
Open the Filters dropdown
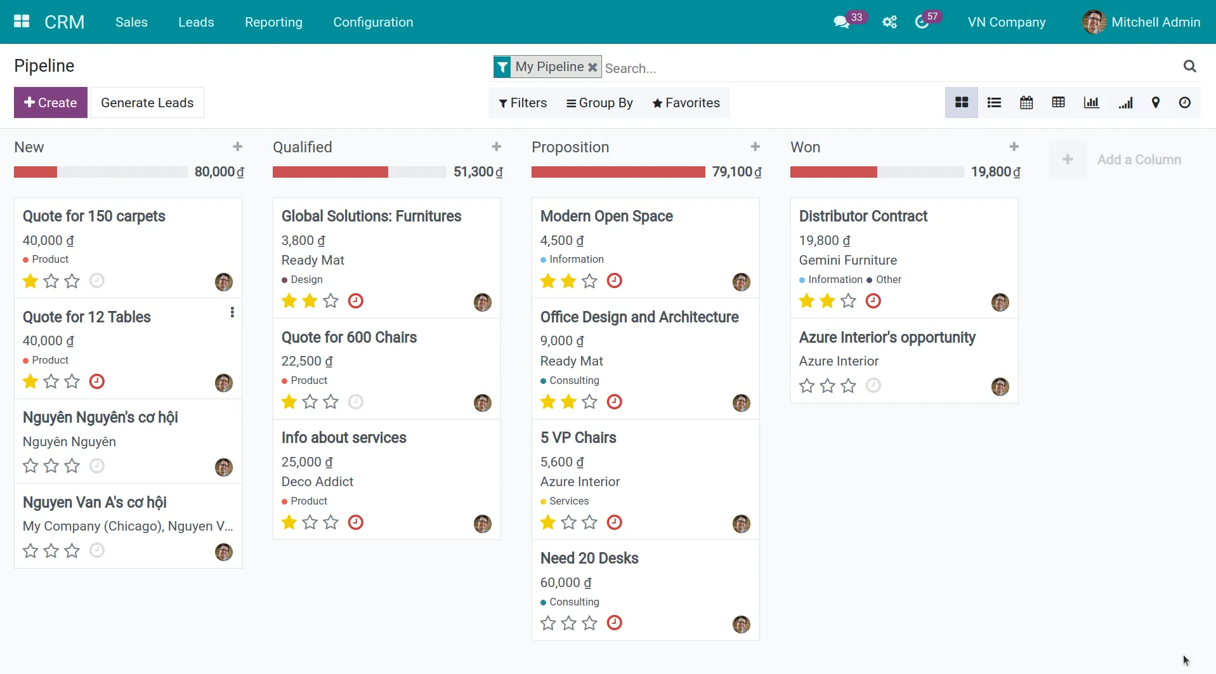tap(522, 102)
